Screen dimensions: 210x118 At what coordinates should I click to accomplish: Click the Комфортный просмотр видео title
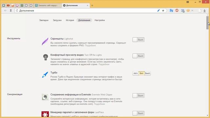[x=67, y=55]
